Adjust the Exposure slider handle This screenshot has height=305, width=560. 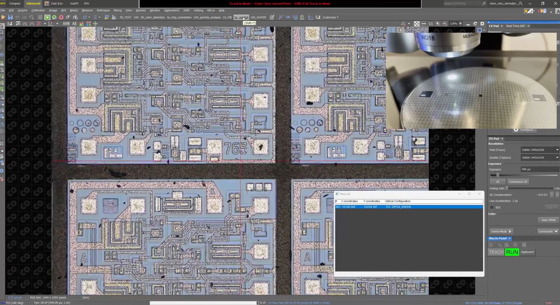pos(498,175)
